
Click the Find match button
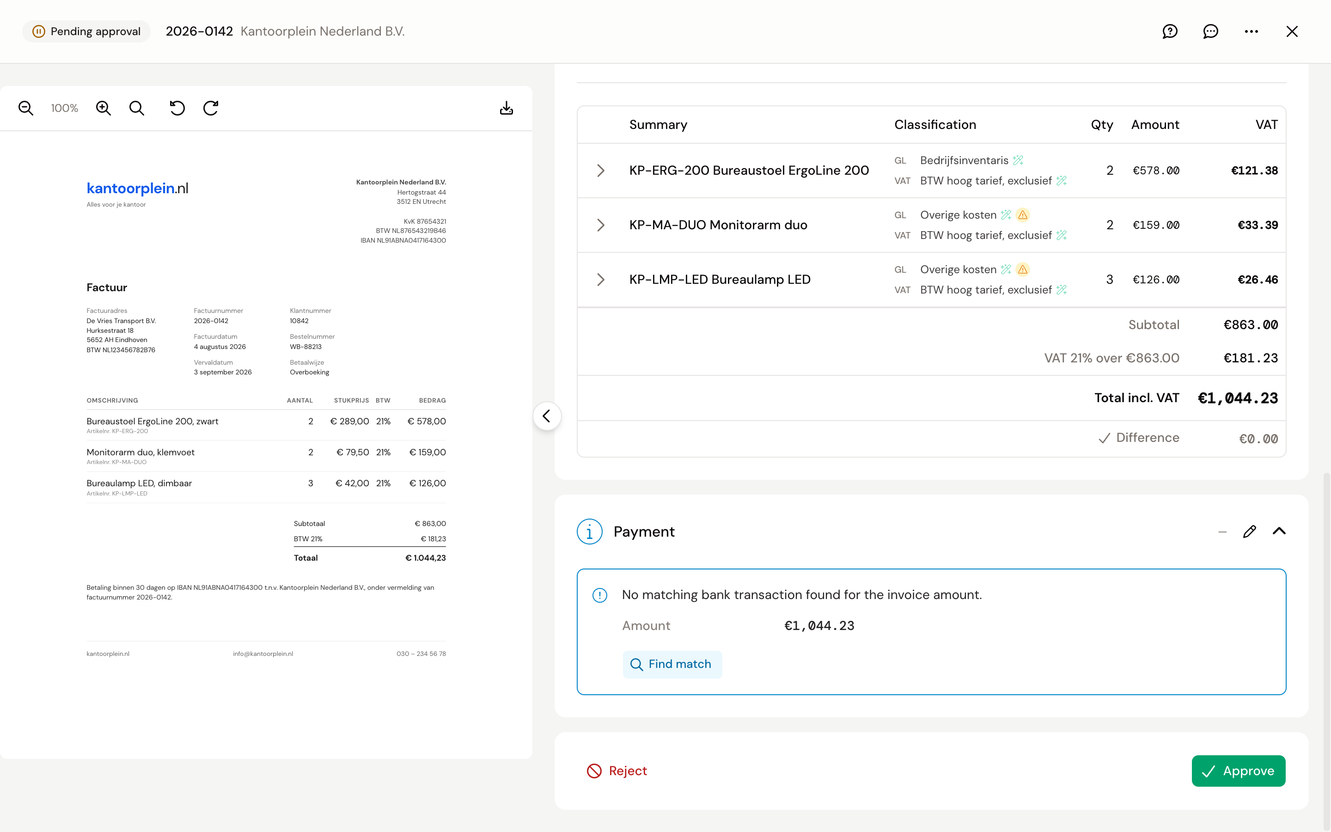[x=672, y=664]
